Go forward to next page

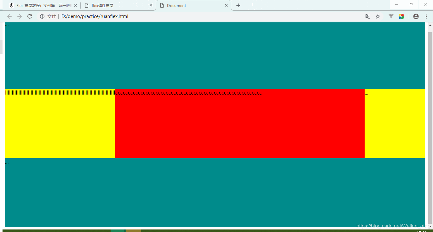tap(20, 16)
